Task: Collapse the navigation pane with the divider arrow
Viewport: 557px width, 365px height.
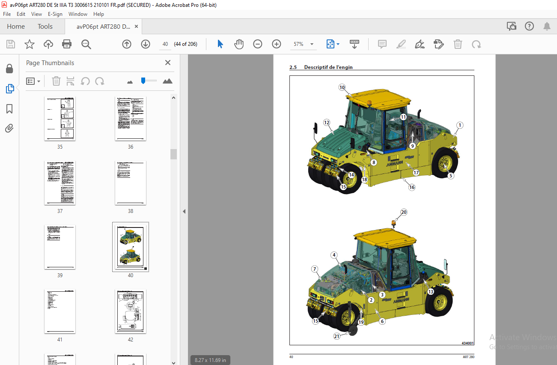Action: (184, 211)
